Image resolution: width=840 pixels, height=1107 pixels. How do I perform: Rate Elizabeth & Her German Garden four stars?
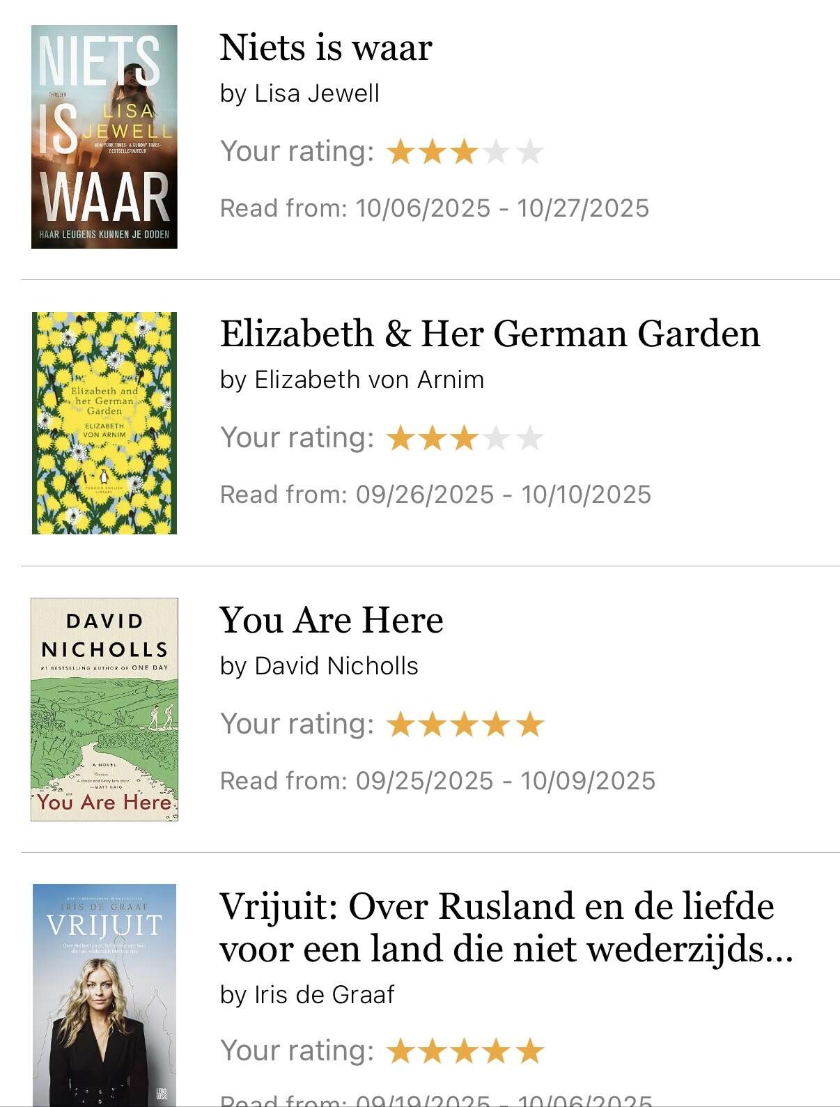click(497, 438)
